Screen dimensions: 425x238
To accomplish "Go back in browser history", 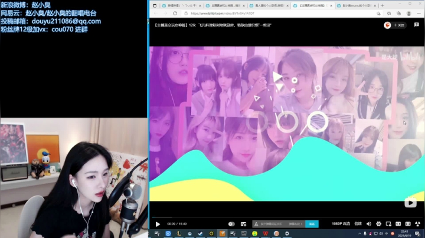I will pos(156,13).
